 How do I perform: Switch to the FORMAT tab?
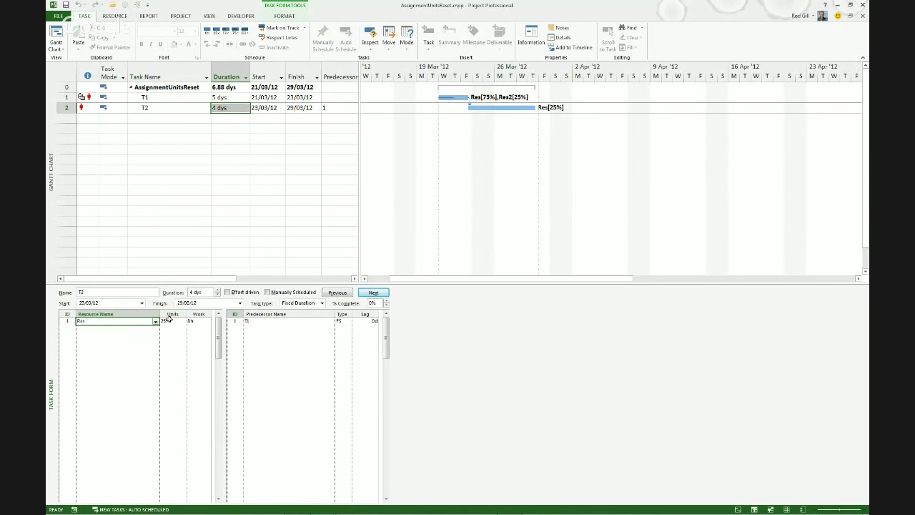pos(284,16)
